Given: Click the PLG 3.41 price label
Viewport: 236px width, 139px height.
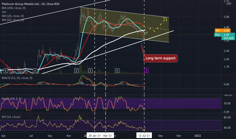Looking at the screenshot, I should coord(222,35).
